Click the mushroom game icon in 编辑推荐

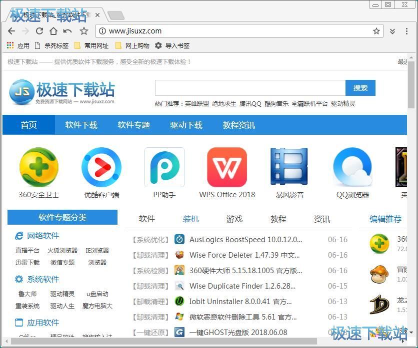coord(379,274)
